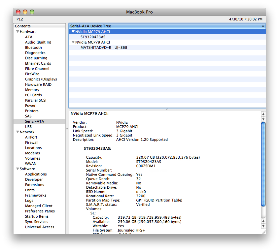Select Serial-ATA in the sidebar

coord(39,121)
